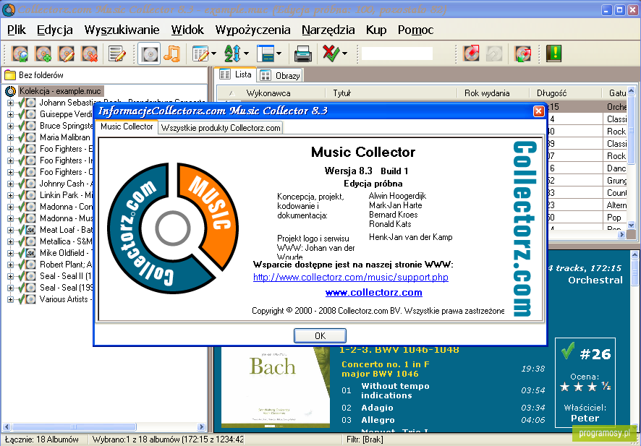The width and height of the screenshot is (641, 446).
Task: Sort by the Rok wydania column header
Action: click(x=493, y=93)
